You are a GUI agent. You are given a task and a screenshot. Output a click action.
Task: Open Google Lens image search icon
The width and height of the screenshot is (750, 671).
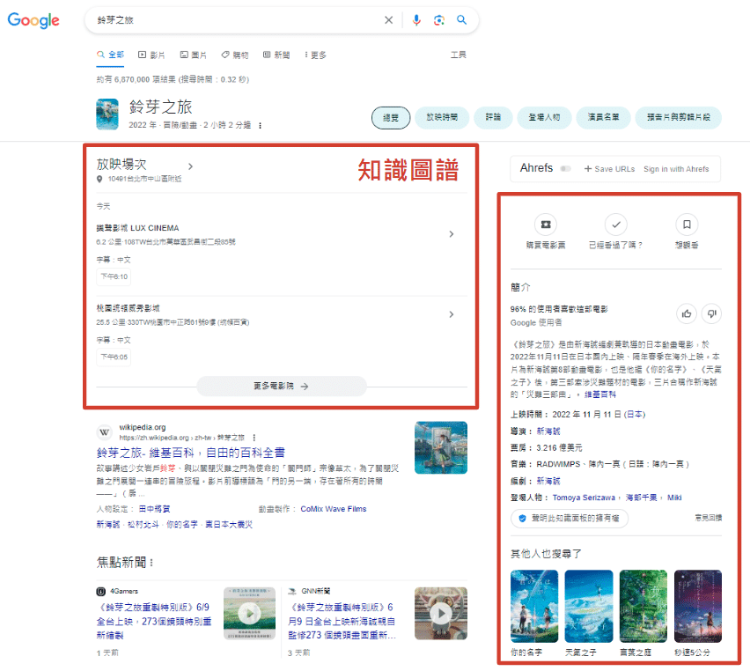coord(439,20)
